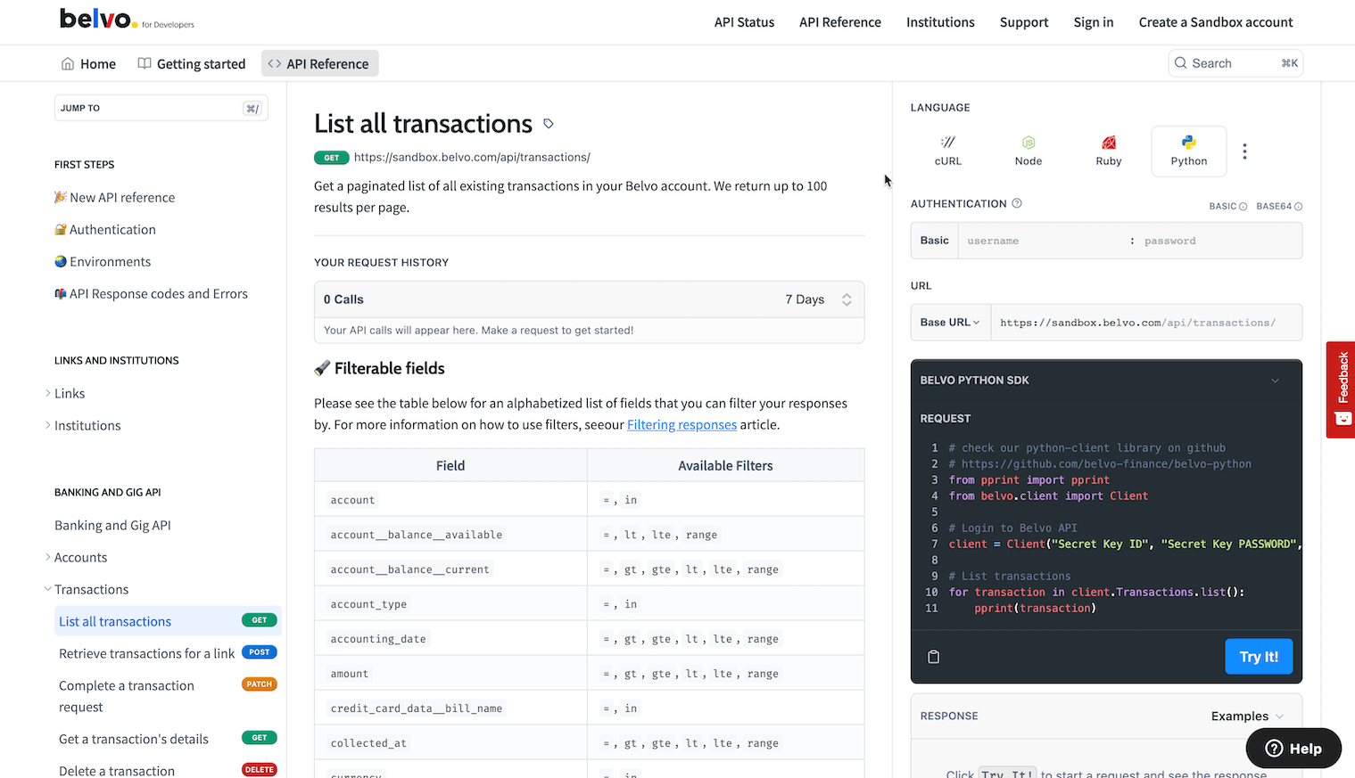Open Delete a transaction
1355x778 pixels.
(168, 771)
